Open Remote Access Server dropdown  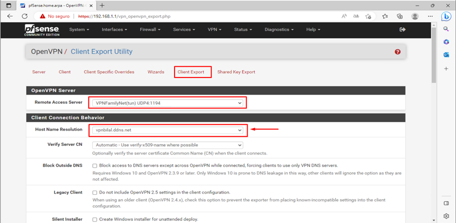click(x=167, y=103)
